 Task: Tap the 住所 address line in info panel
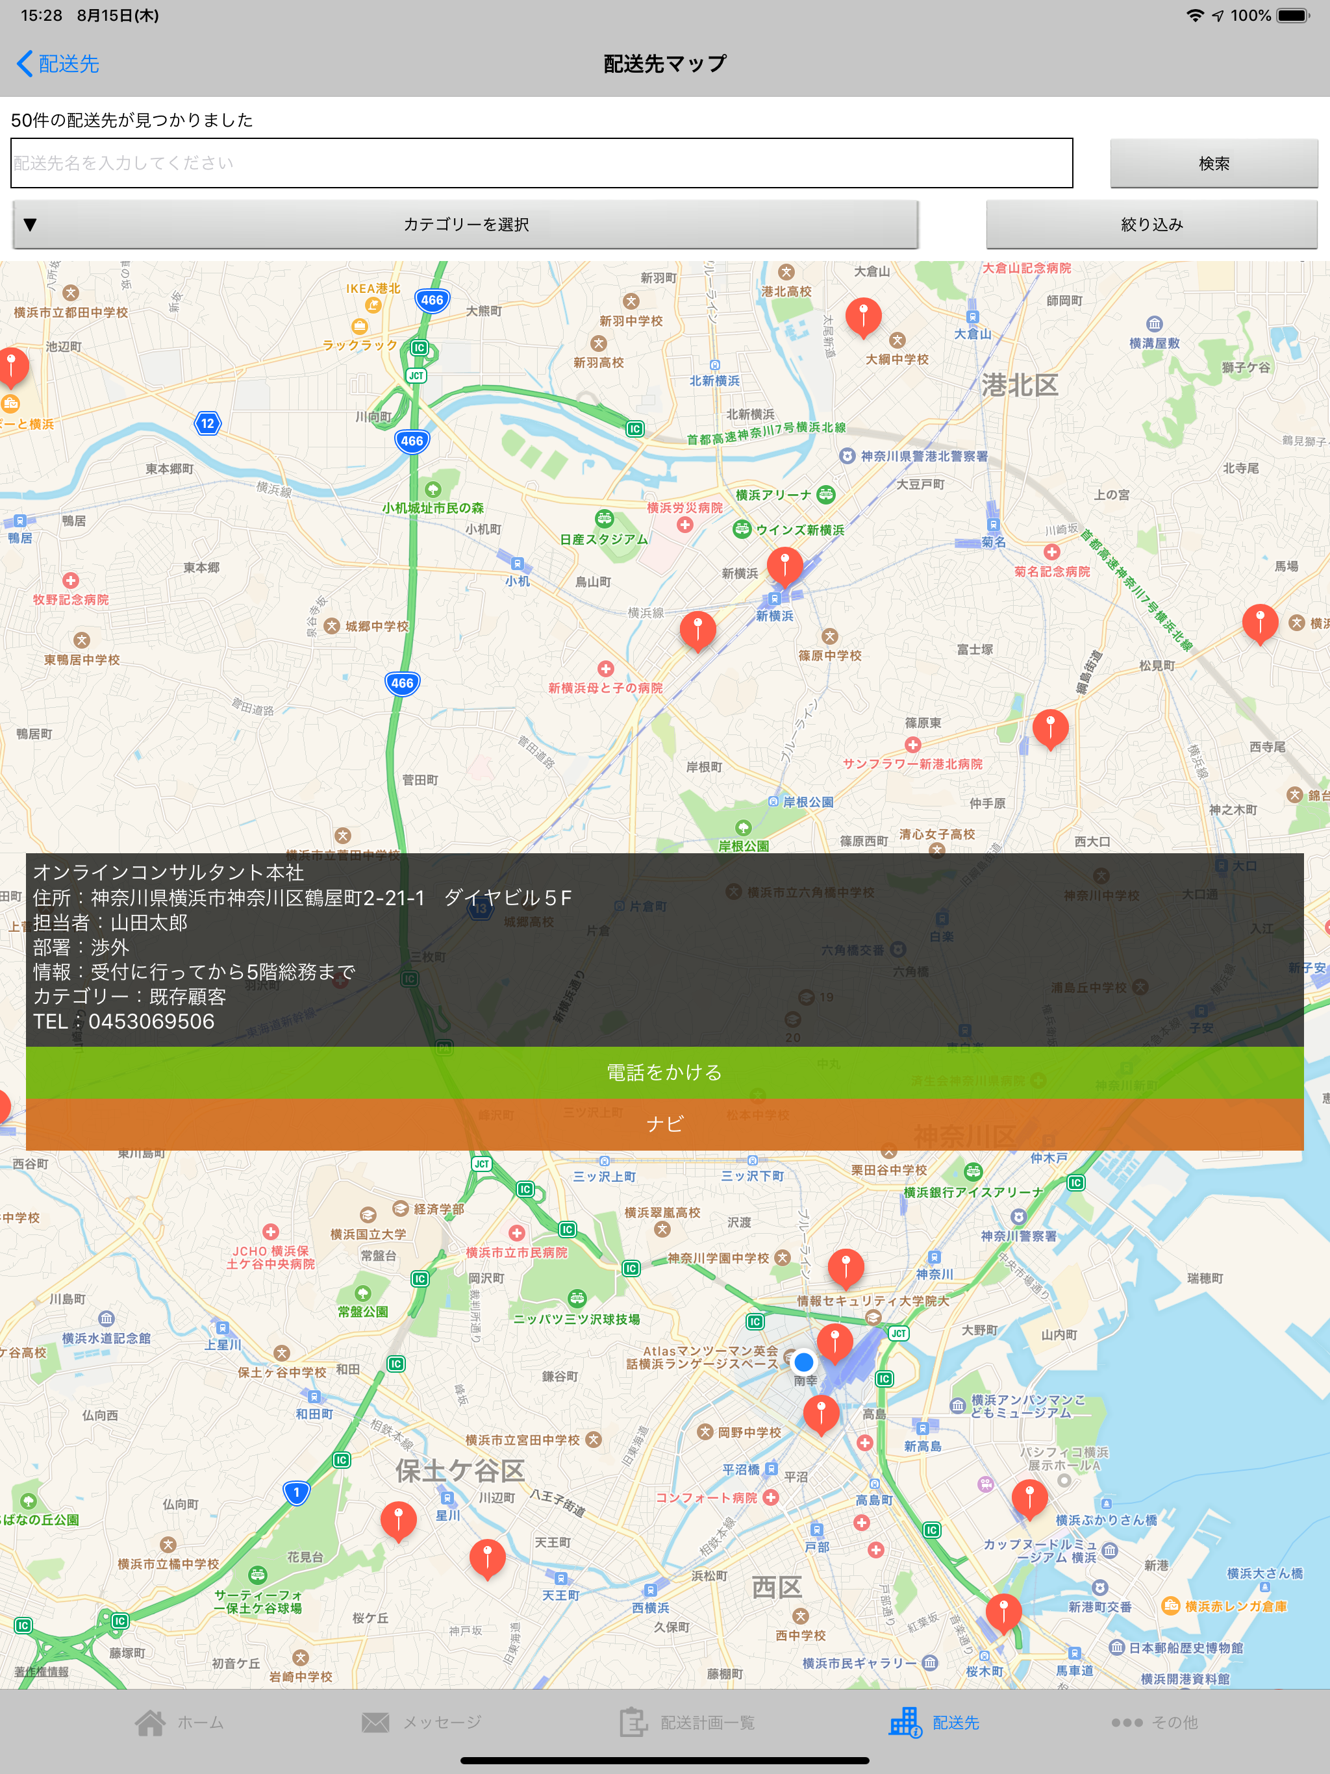301,897
